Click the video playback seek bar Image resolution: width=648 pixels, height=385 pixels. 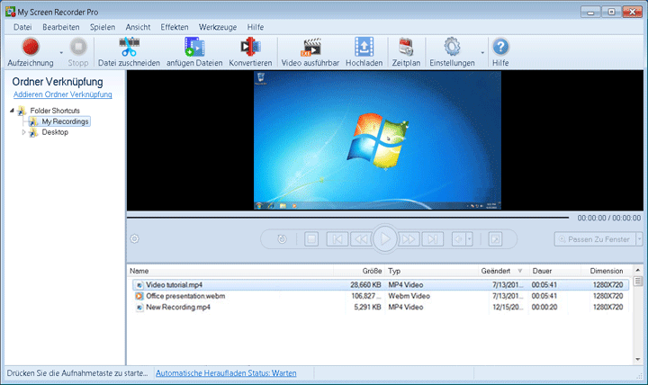(x=347, y=218)
